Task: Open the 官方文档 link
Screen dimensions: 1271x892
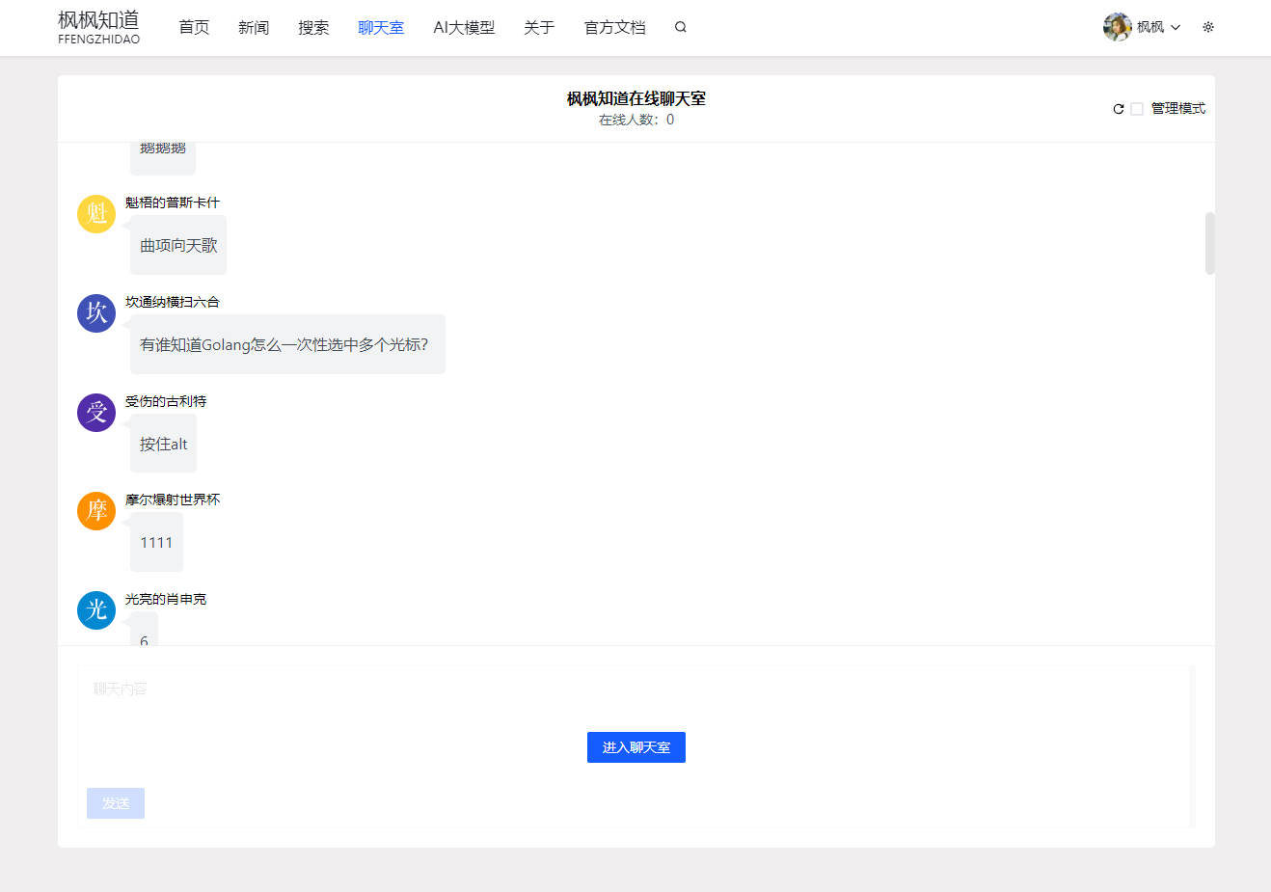Action: point(614,28)
